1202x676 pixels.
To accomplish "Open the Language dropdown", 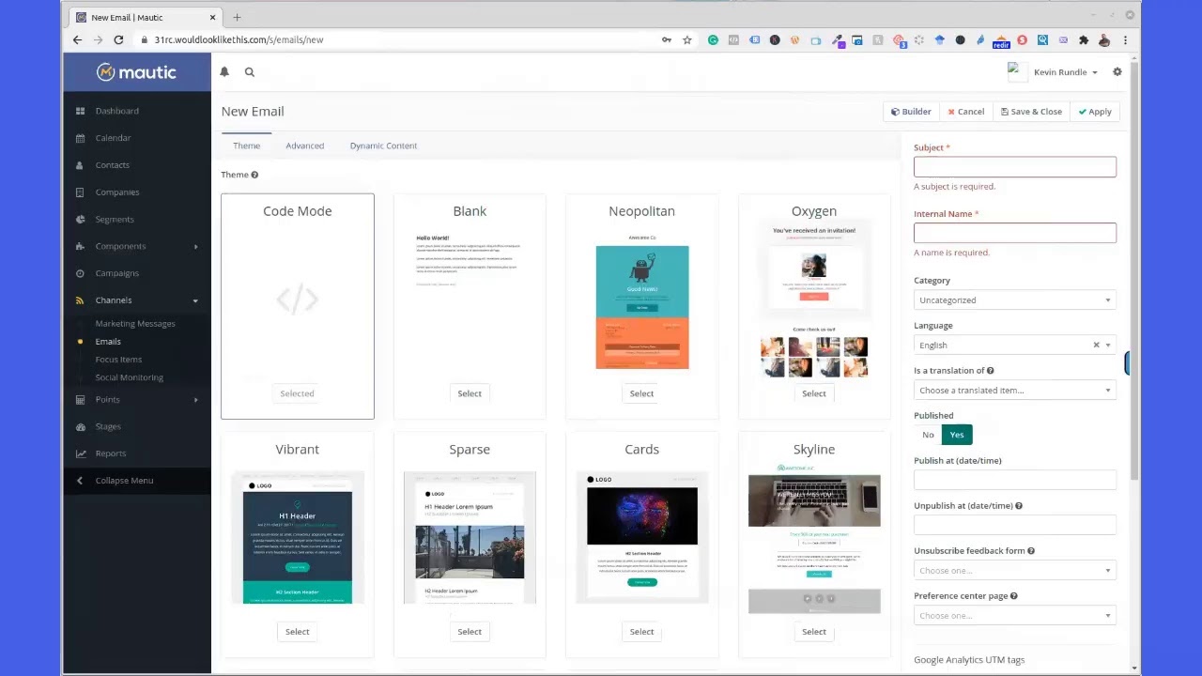I will pyautogui.click(x=1015, y=346).
